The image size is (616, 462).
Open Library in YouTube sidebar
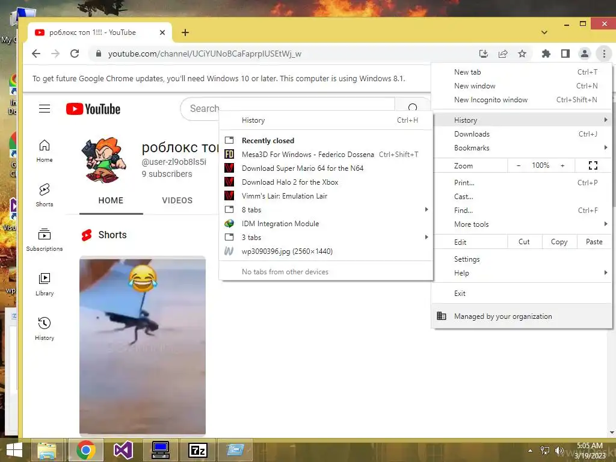(45, 284)
